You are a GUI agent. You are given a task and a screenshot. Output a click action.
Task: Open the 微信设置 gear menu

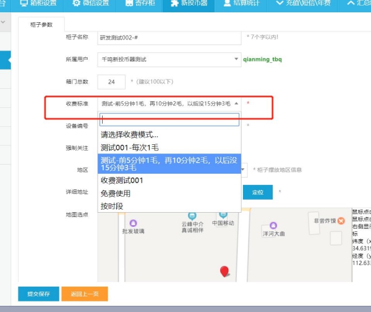click(90, 4)
